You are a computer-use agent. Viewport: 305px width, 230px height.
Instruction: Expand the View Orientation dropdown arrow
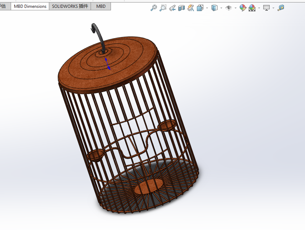click(x=207, y=7)
